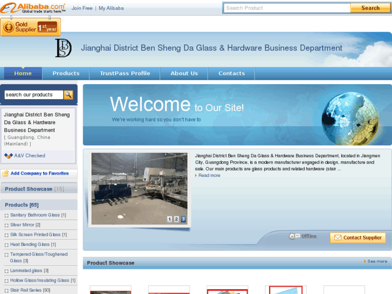
Task: Click in the Search Product field
Action: [x=287, y=8]
